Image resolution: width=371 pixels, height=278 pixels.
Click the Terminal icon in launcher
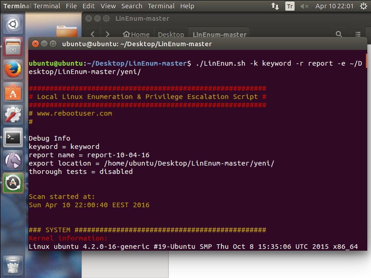pyautogui.click(x=13, y=137)
